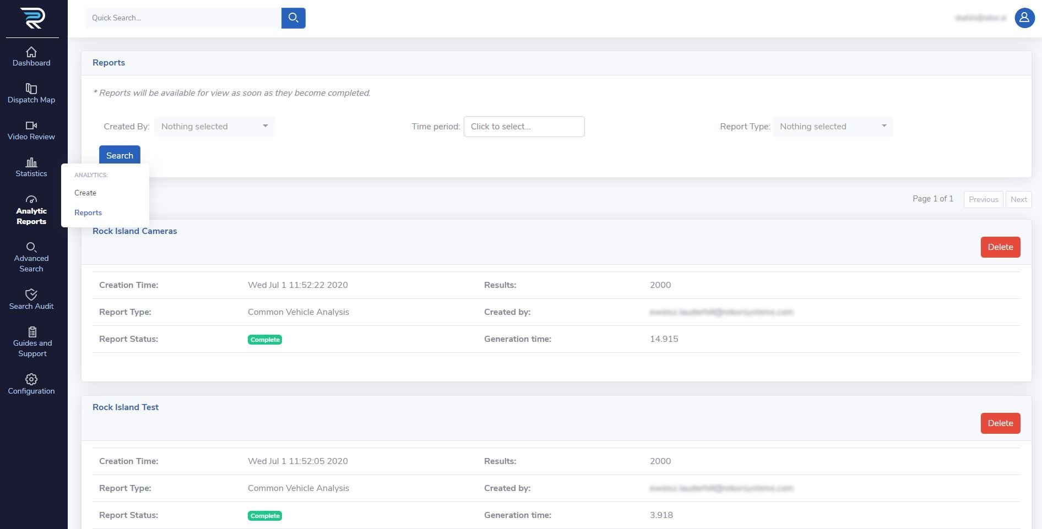Open the Time period selector
The image size is (1042, 529).
pyautogui.click(x=524, y=127)
